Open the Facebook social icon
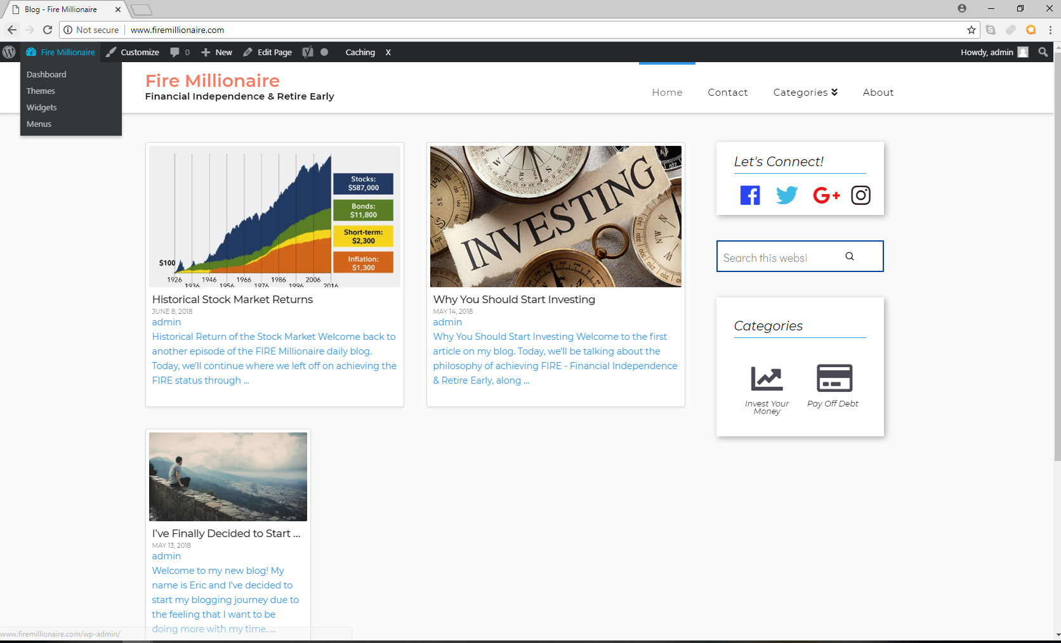This screenshot has width=1061, height=643. [750, 195]
